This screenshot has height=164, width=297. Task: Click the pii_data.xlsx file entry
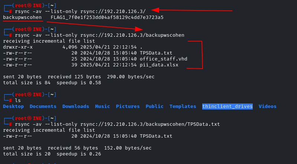tap(159, 65)
